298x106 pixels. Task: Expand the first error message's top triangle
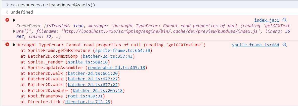click(x=14, y=20)
